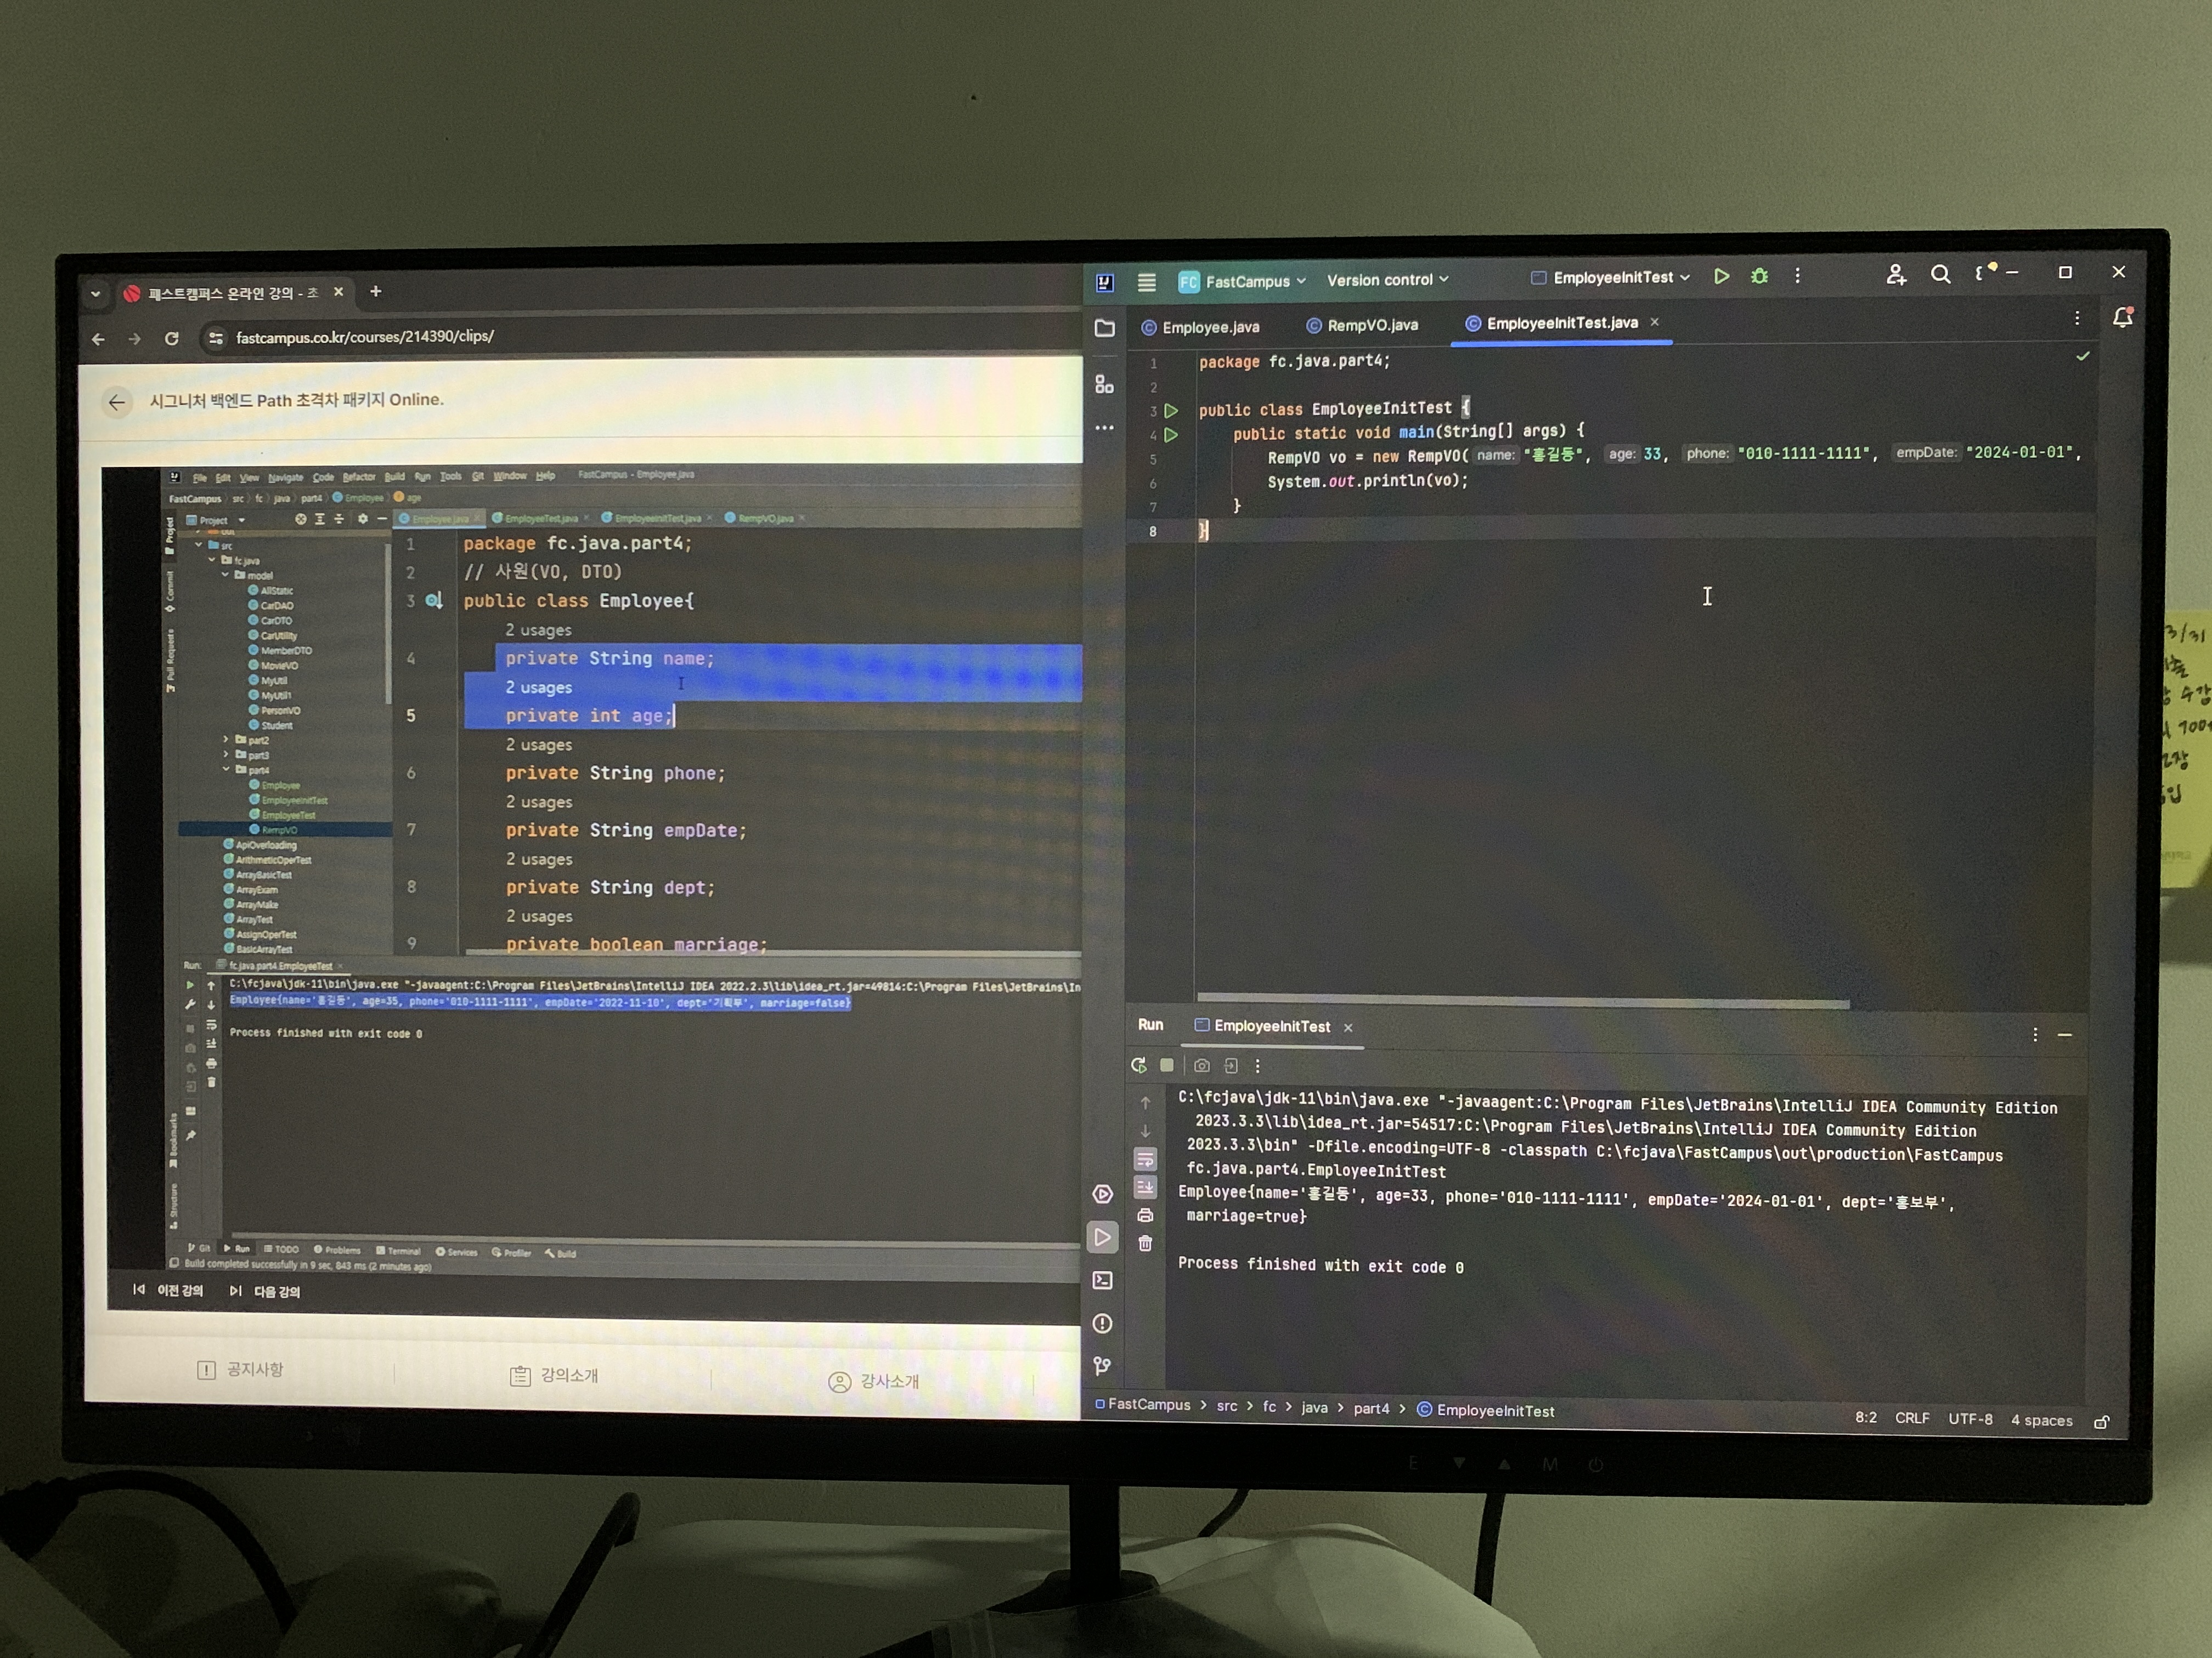Toggle Project tool window folder icon

coord(1104,329)
